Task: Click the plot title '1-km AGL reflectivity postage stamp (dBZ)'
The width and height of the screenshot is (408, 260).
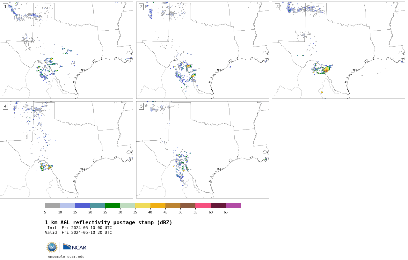Action: click(108, 223)
